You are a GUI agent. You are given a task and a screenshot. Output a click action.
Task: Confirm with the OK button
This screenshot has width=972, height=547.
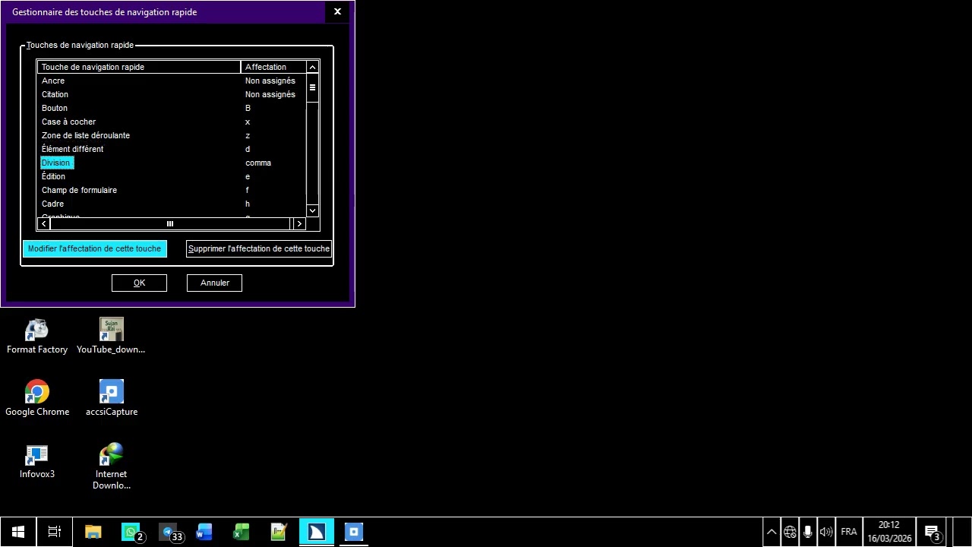[139, 283]
